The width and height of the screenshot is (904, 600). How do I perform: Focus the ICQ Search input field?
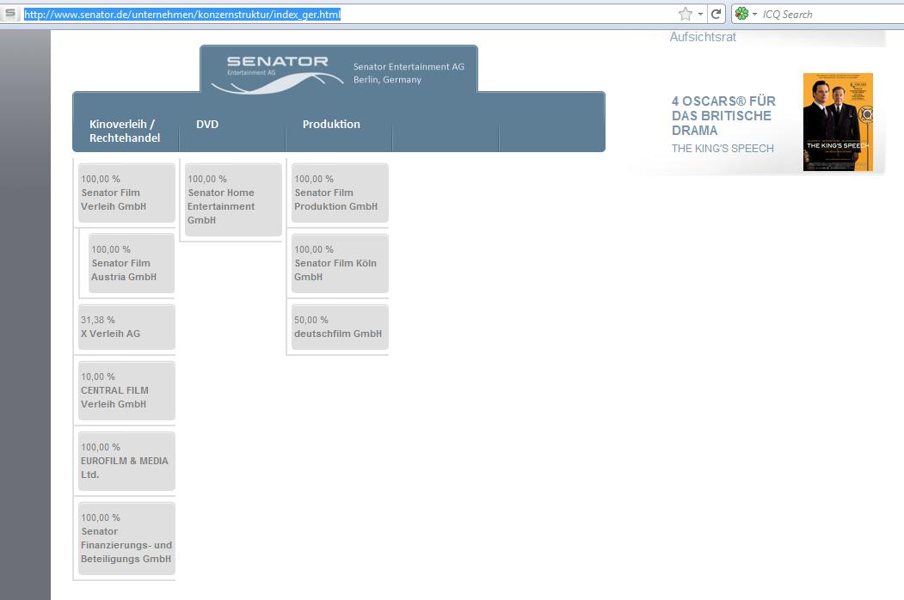(x=830, y=15)
